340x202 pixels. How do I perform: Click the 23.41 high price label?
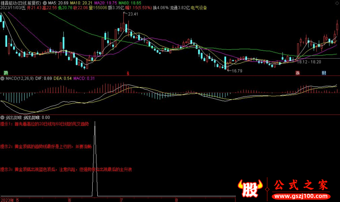click(133, 14)
